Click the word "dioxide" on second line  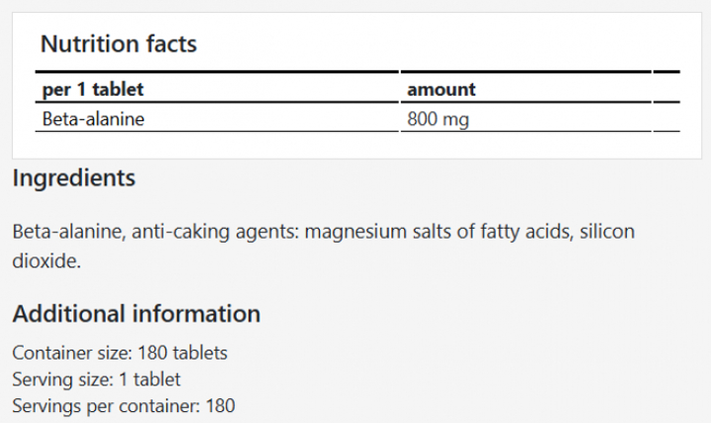tap(44, 262)
